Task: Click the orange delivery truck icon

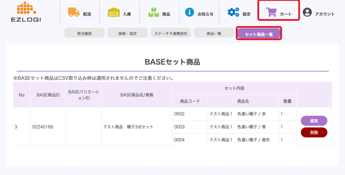Action: (x=73, y=12)
